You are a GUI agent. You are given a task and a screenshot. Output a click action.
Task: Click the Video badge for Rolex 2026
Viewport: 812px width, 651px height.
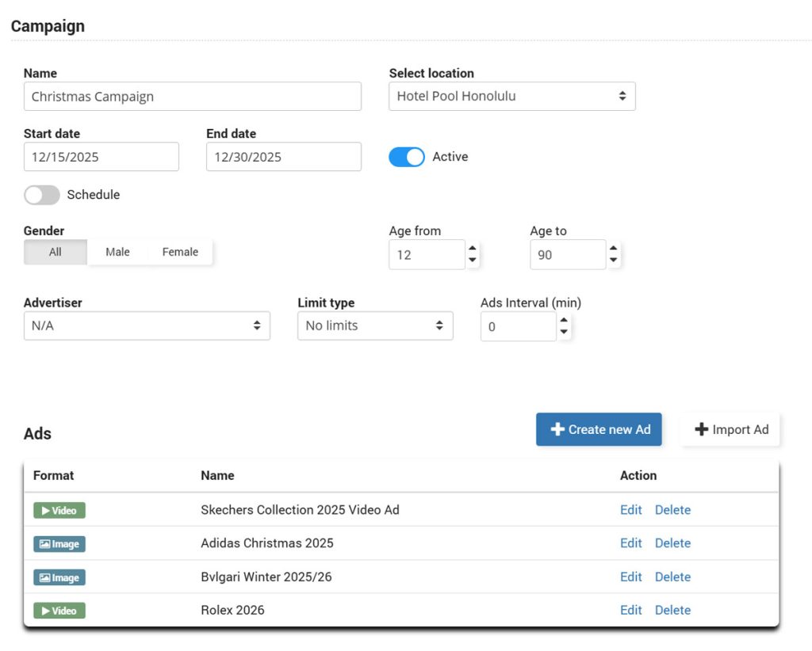(59, 611)
